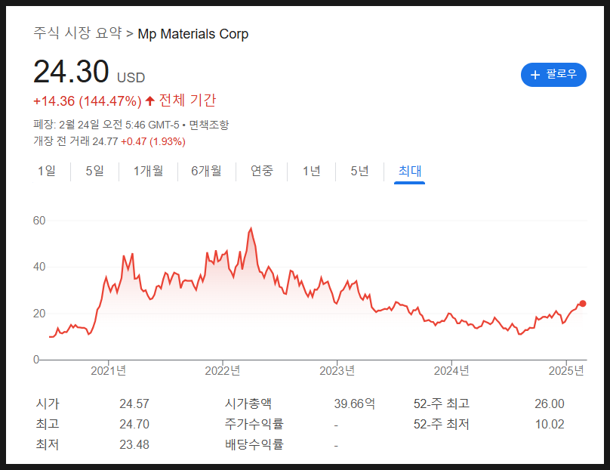Viewport: 610px width, 470px height.
Task: Click the 2021년 axis label
Action: [x=108, y=370]
